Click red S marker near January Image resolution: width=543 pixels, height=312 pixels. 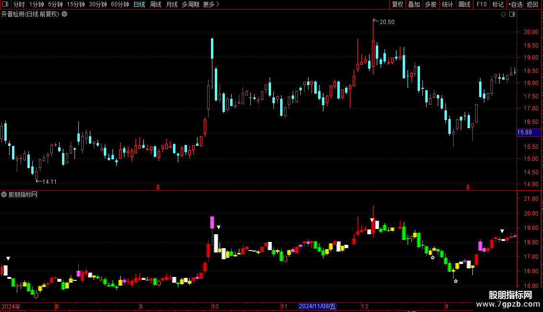pyautogui.click(x=468, y=187)
